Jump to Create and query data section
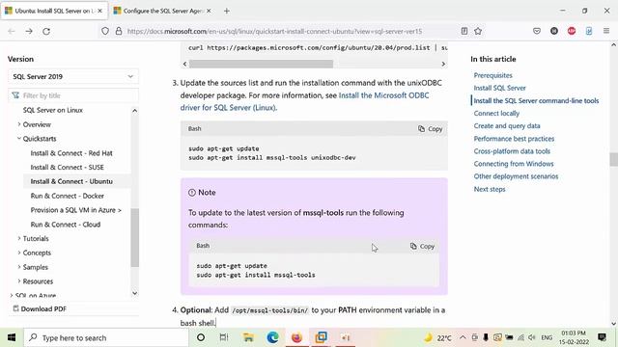The width and height of the screenshot is (618, 347). [x=507, y=126]
